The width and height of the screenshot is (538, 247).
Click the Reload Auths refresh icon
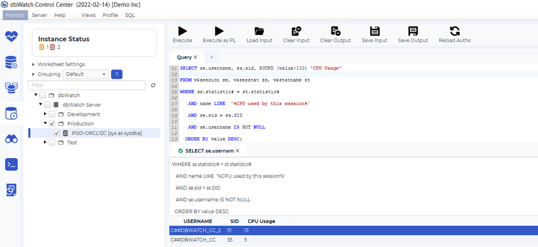click(455, 31)
